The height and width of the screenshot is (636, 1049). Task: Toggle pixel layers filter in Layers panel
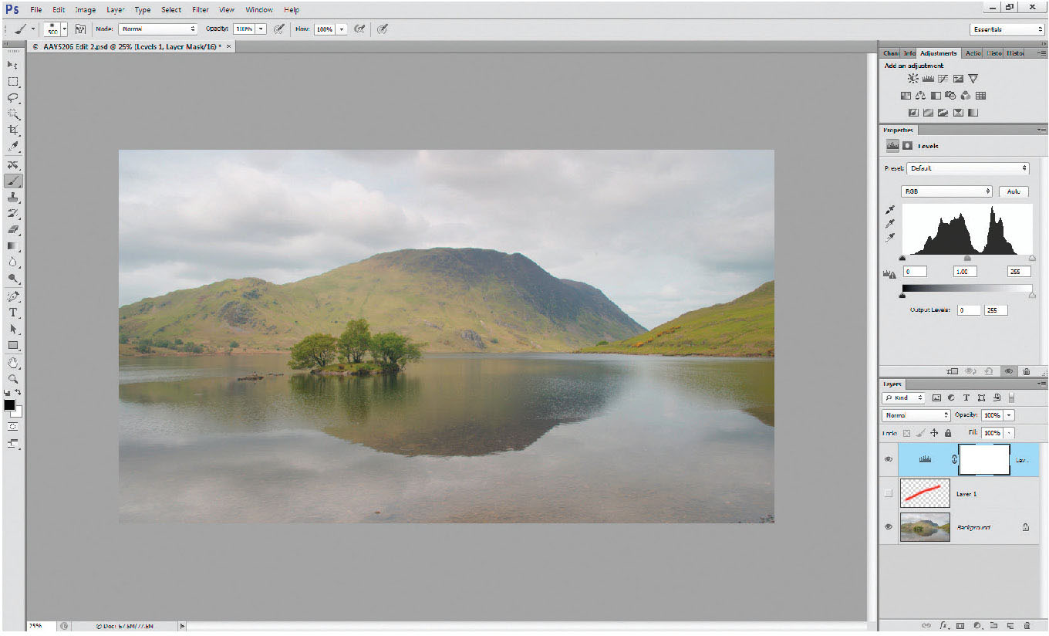pyautogui.click(x=937, y=397)
